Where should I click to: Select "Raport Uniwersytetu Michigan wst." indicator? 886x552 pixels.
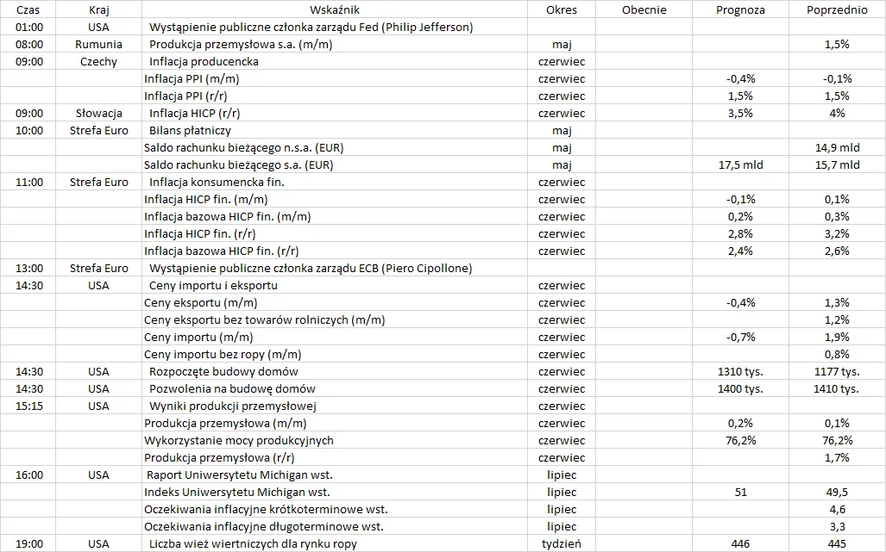click(x=240, y=475)
